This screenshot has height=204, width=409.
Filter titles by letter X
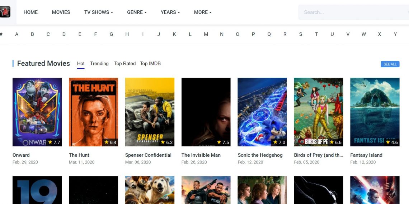380,34
